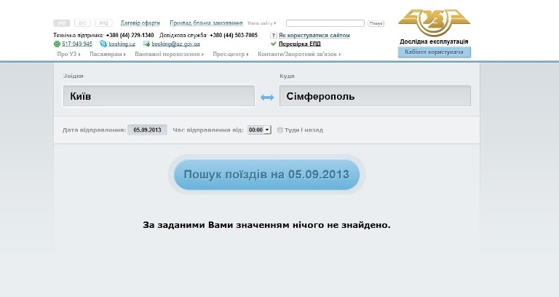
Task: Click the Skype booking.uz icon
Action: [x=103, y=44]
